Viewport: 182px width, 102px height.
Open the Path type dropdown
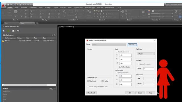pyautogui.click(x=146, y=54)
